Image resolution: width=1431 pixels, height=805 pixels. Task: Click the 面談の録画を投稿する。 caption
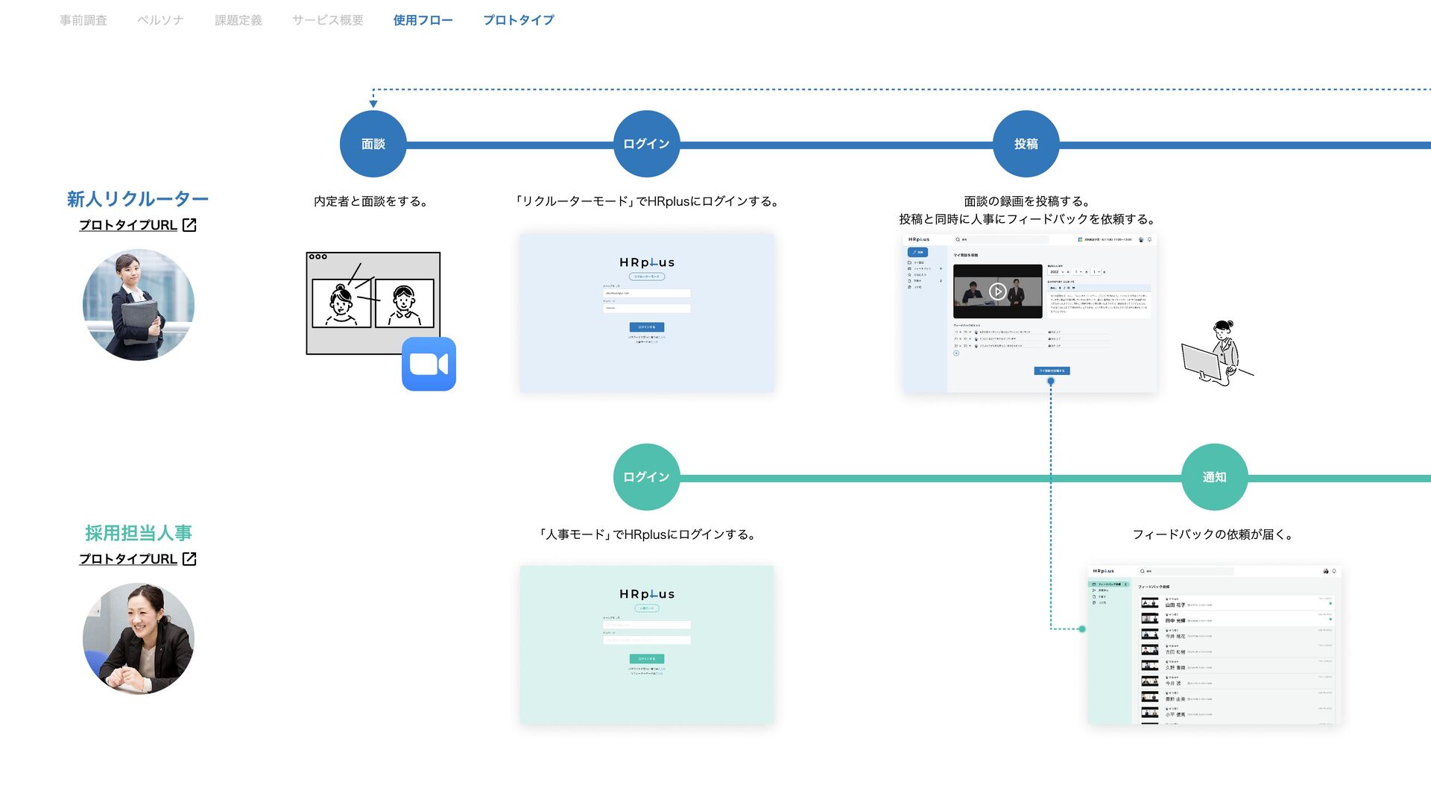pyautogui.click(x=1027, y=201)
